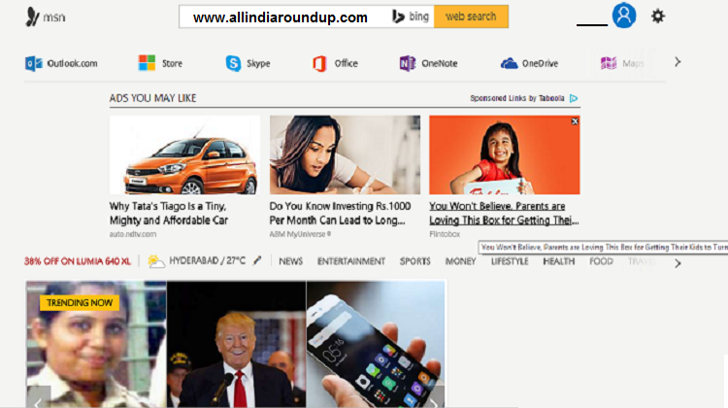The height and width of the screenshot is (408, 728).
Task: Click the pencil icon to edit the Hyderabad location
Action: pos(257,260)
